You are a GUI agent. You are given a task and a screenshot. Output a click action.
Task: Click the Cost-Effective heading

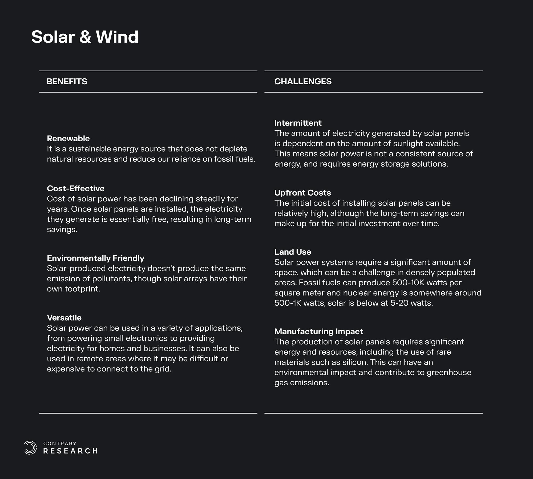click(x=76, y=189)
